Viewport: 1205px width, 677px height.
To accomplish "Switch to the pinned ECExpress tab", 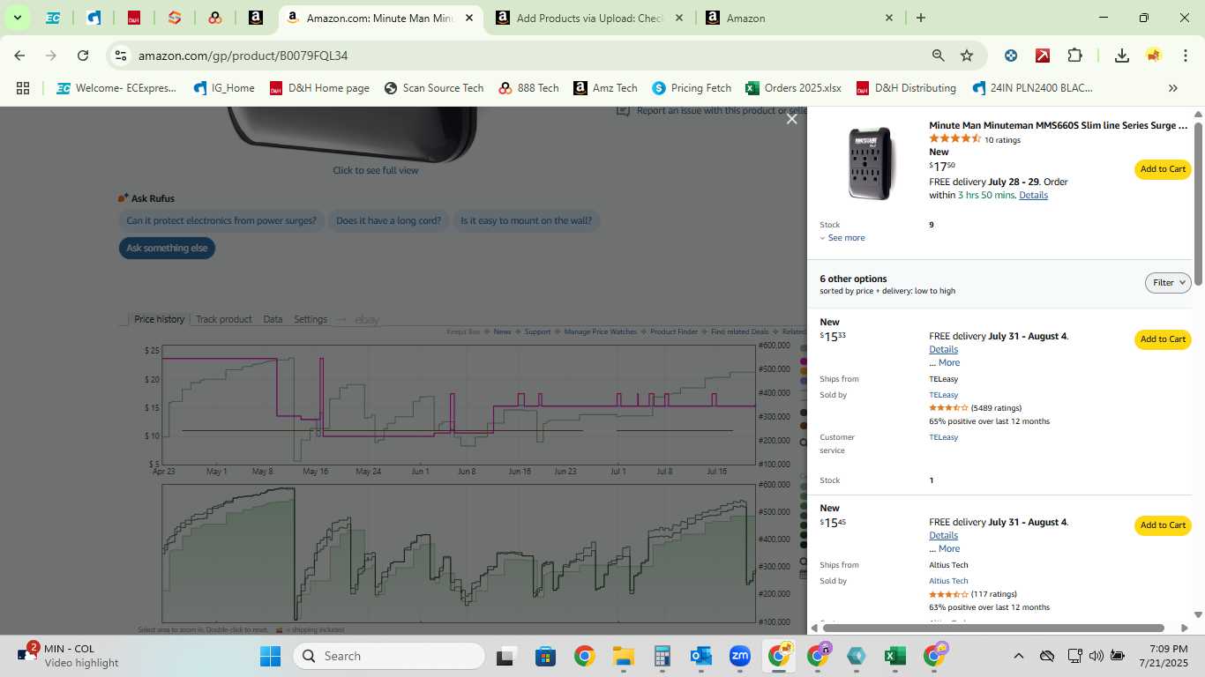I will pos(53,18).
